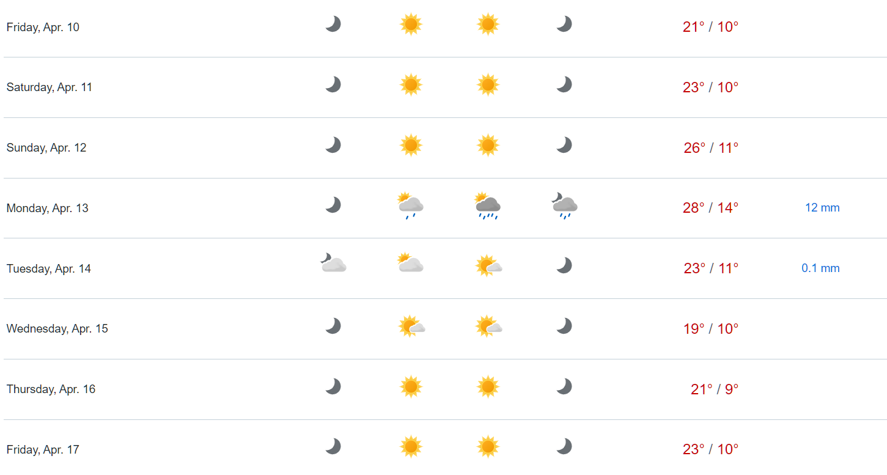Click the evening rain-with-moon icon on Monday, Apr. 13
Viewport: 887px width, 475px height.
(x=564, y=206)
